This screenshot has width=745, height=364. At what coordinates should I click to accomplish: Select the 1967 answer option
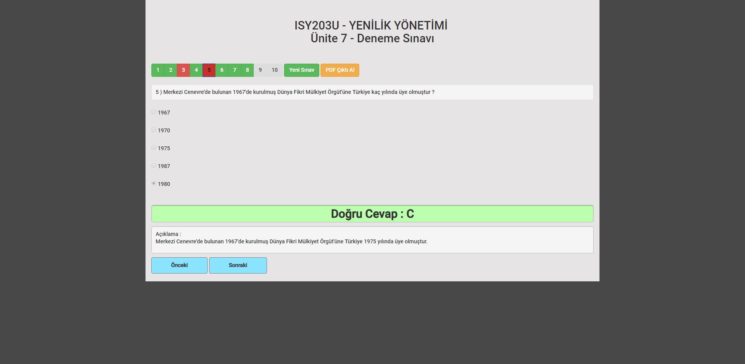point(154,112)
